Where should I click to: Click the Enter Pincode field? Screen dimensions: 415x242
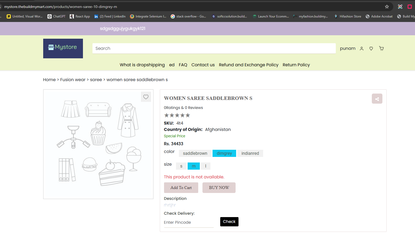[x=189, y=222]
